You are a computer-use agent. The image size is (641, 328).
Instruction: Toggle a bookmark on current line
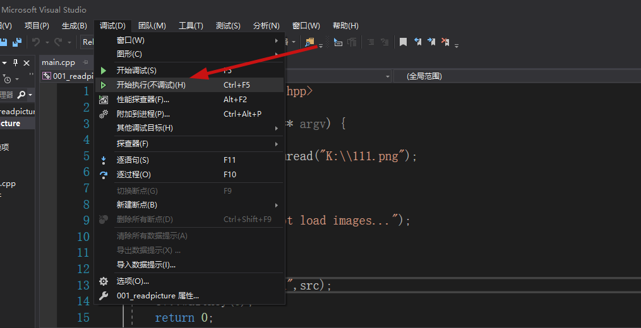pyautogui.click(x=403, y=42)
